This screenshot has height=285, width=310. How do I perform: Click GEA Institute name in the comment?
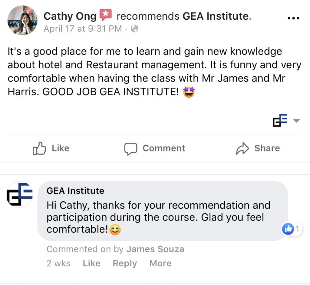pos(75,191)
